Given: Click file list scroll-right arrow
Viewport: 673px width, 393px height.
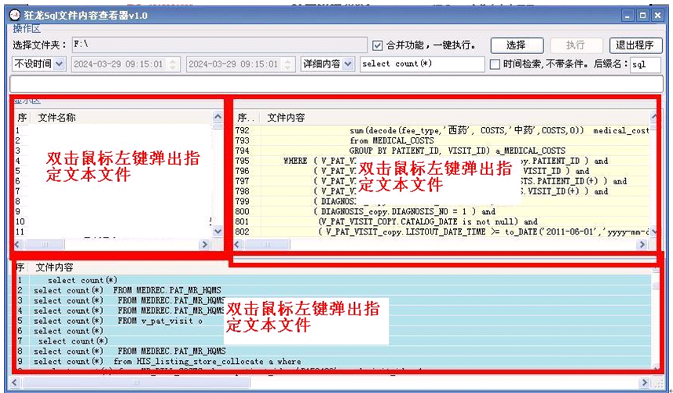Looking at the screenshot, I should click(205, 245).
